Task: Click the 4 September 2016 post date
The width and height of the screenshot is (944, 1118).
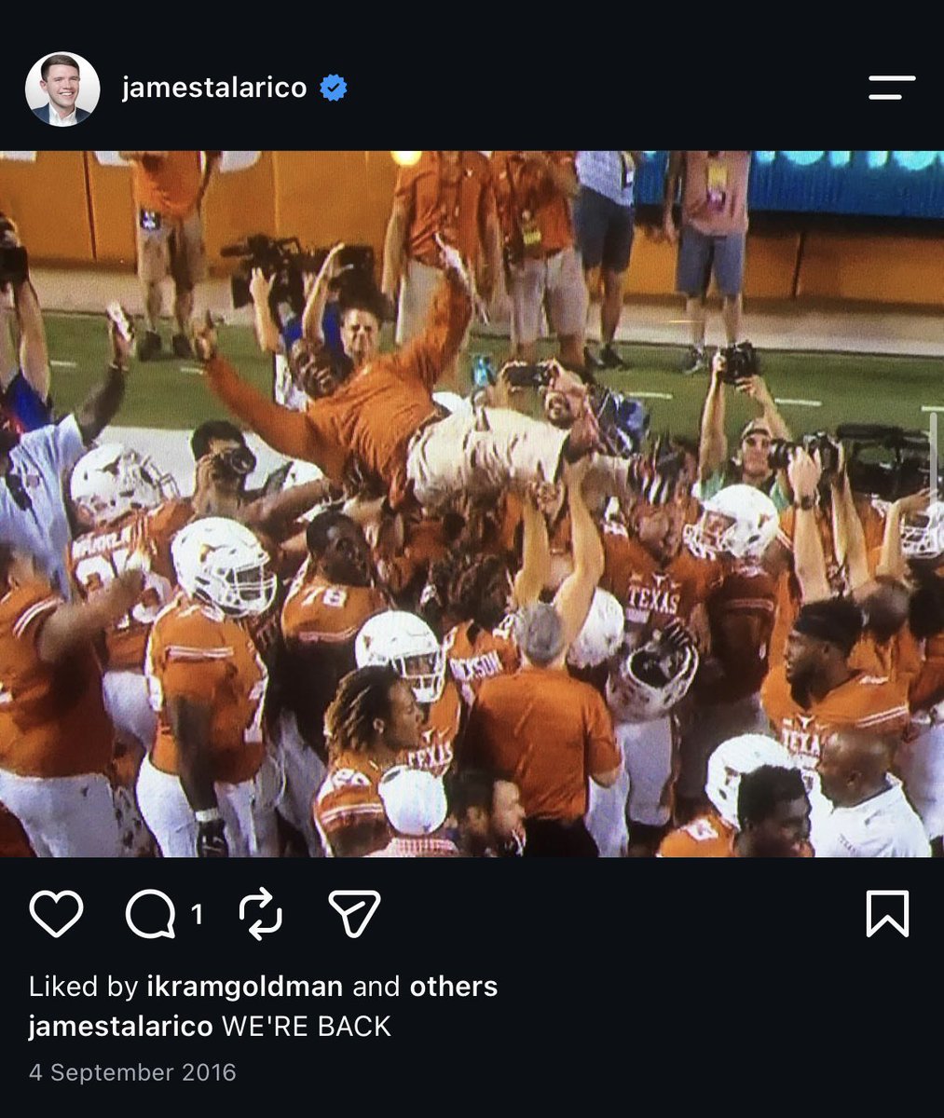Action: pos(132,1072)
